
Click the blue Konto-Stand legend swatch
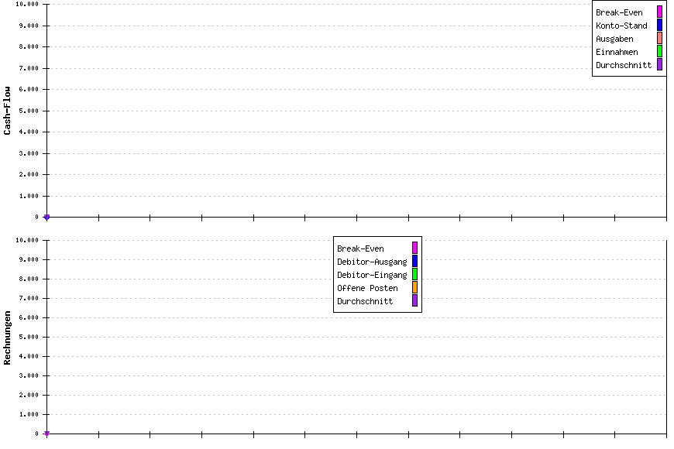tap(659, 25)
